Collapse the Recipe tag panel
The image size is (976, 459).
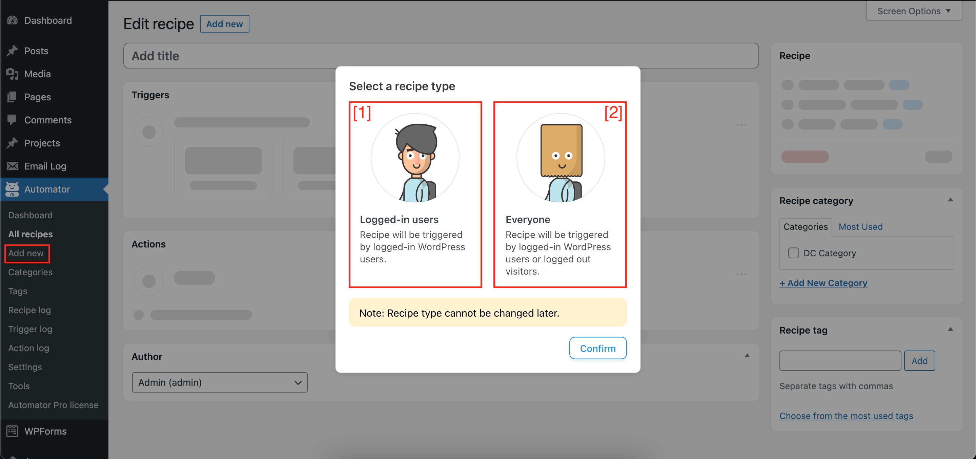(950, 330)
